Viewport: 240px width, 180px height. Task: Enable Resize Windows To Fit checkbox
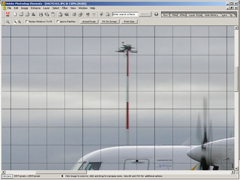tap(27, 21)
